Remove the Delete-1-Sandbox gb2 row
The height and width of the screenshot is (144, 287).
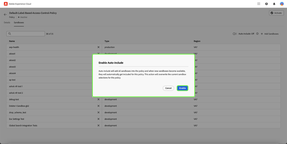(98, 106)
